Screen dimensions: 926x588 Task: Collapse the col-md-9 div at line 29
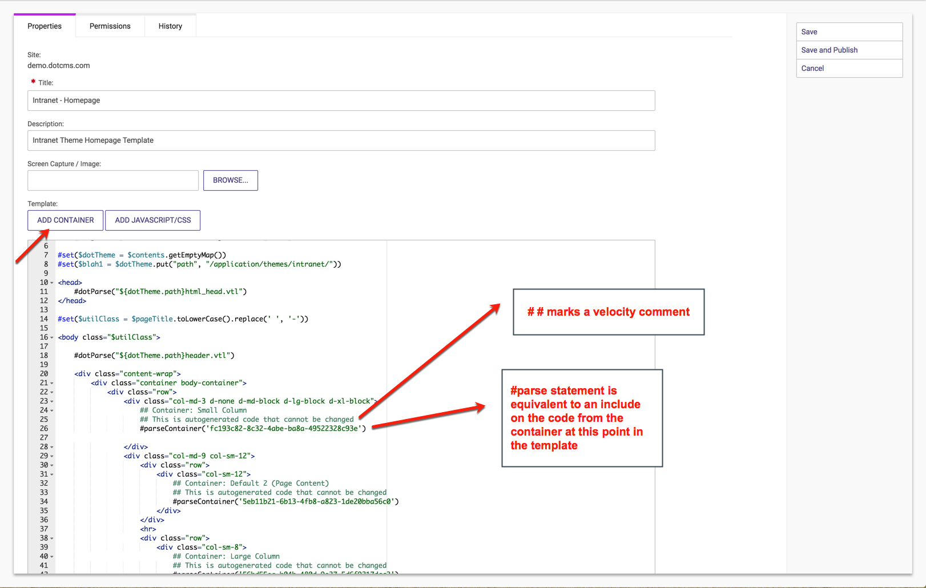coord(52,457)
